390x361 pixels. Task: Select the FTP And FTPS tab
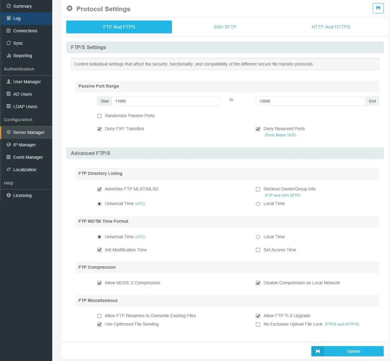pos(119,27)
